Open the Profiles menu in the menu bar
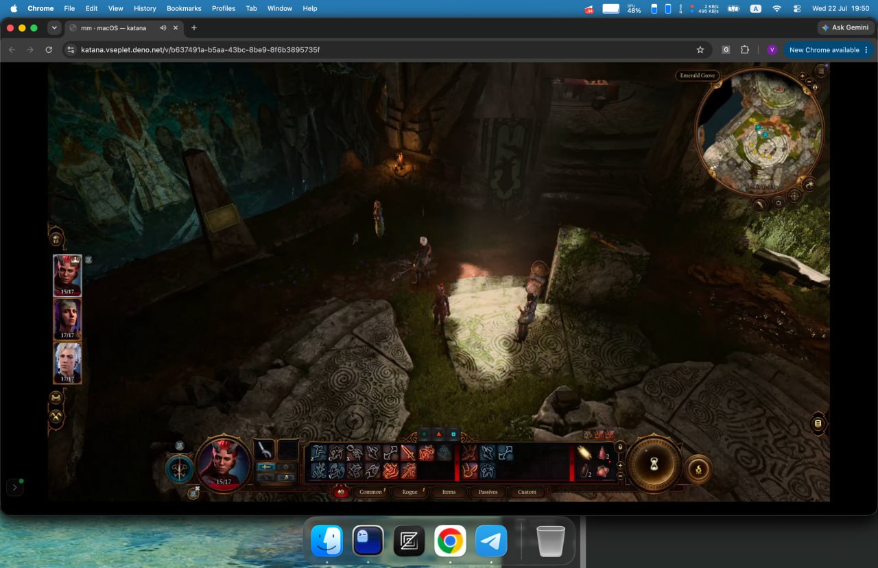Viewport: 878px width, 568px height. 224,8
